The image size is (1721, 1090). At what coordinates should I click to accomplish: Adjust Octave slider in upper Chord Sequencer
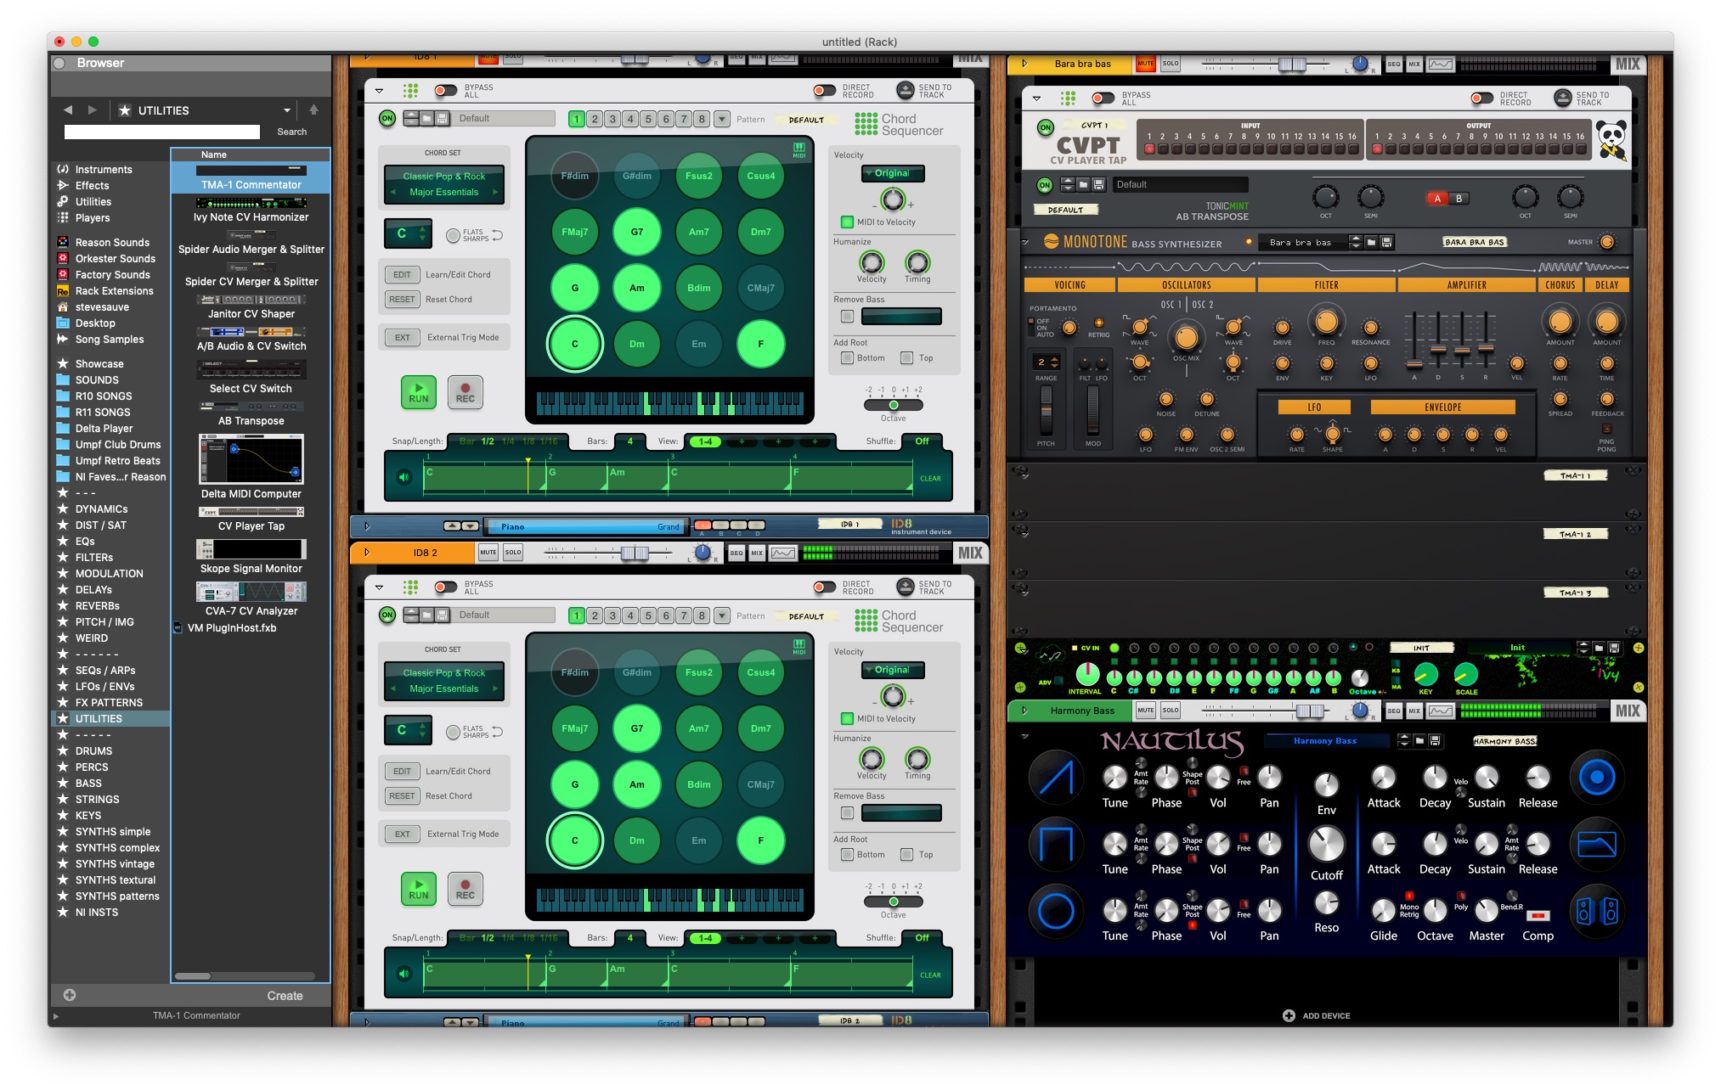[x=893, y=405]
